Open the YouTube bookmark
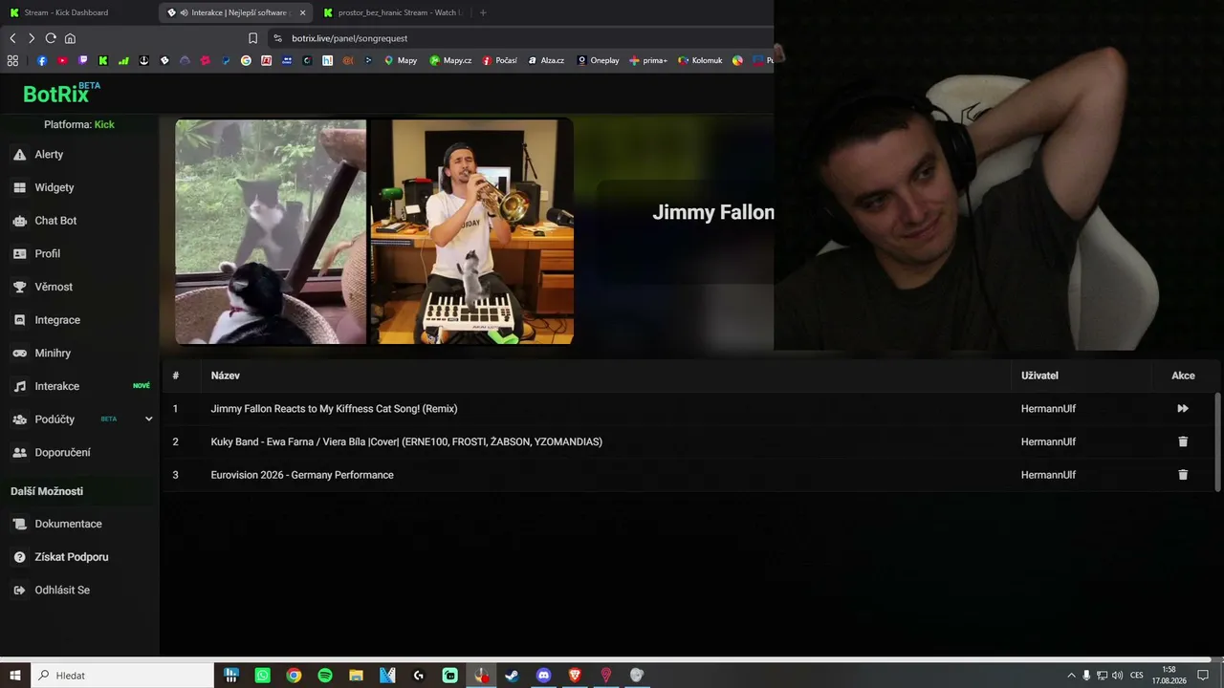This screenshot has width=1224, height=688. (62, 60)
